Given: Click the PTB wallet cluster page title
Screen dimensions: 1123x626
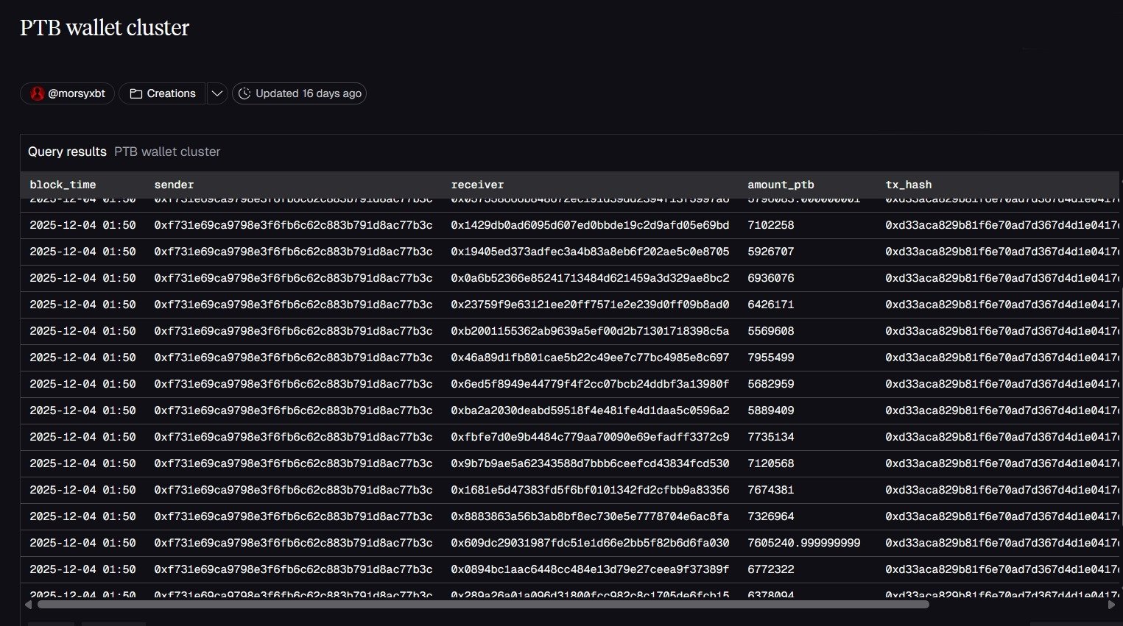Looking at the screenshot, I should click(x=105, y=28).
